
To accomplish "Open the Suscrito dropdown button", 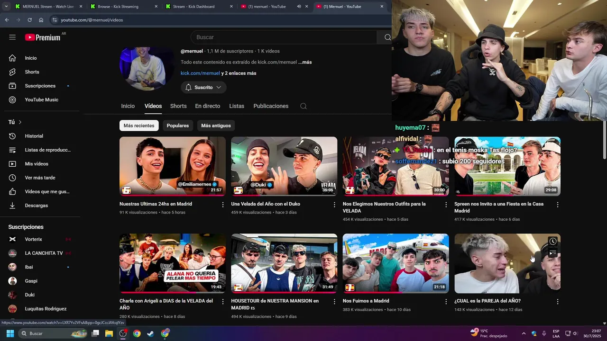I will [203, 88].
